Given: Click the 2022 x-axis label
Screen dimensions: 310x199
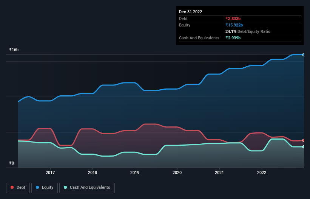Looking at the screenshot, I should [x=262, y=173].
